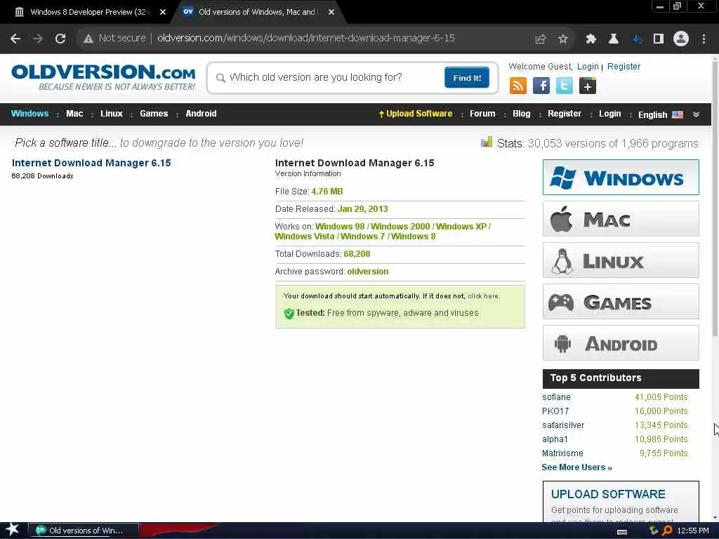Open the Android category banner button

[x=621, y=343]
